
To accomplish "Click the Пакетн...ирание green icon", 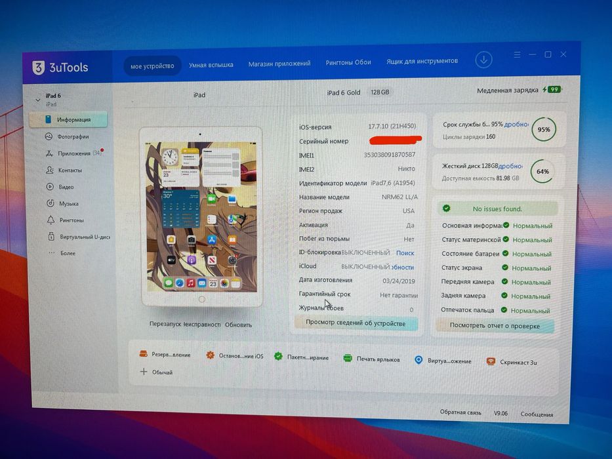I will click(278, 356).
